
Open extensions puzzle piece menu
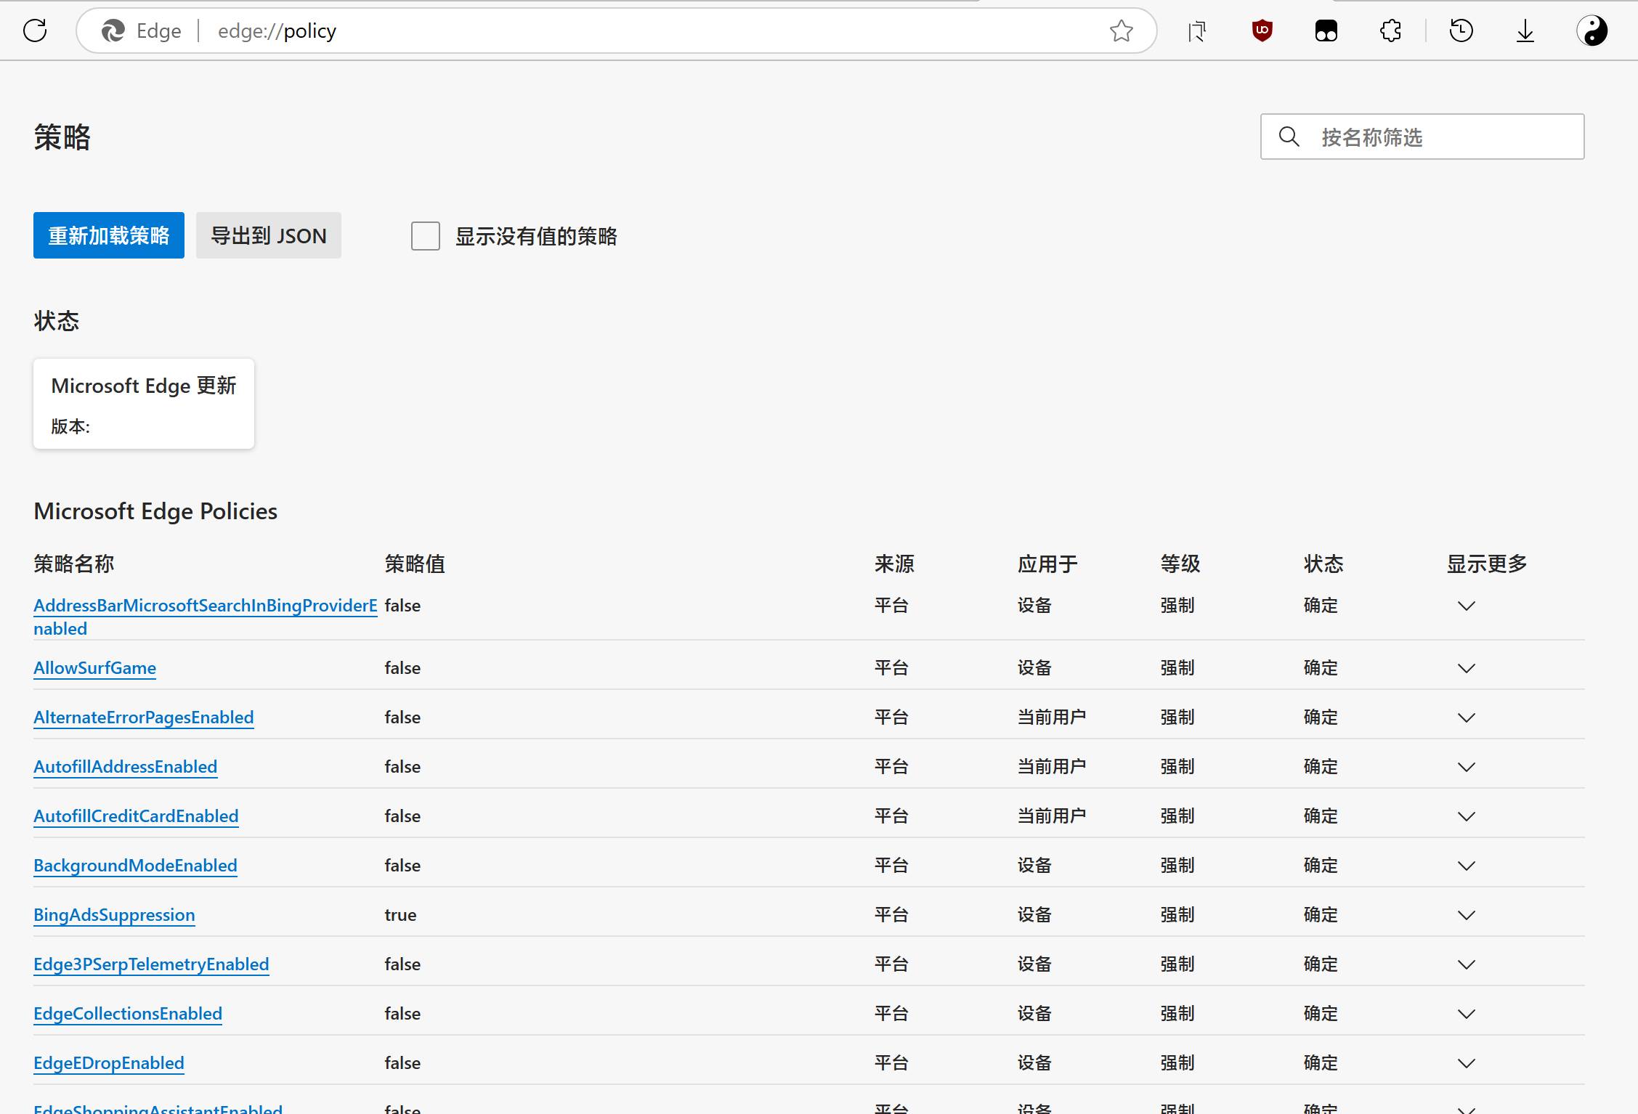pos(1390,31)
